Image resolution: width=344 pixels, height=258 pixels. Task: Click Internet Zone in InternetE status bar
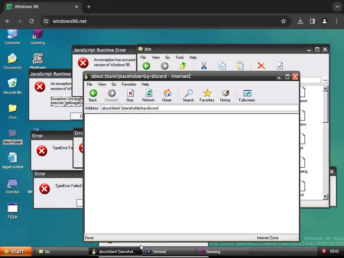(268, 238)
